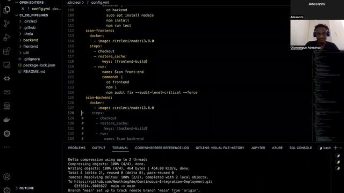Image resolution: width=344 pixels, height=193 pixels.
Task: Click commented 'name: Scan back-end' line
Action: pyautogui.click(x=124, y=139)
